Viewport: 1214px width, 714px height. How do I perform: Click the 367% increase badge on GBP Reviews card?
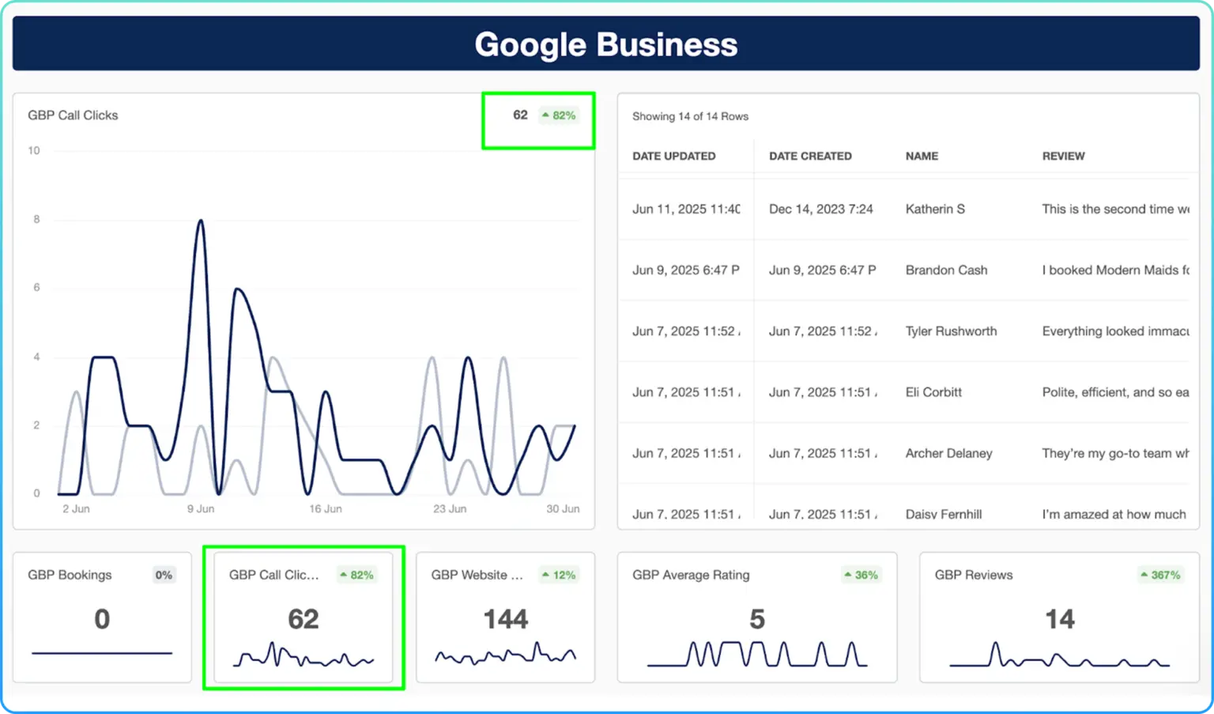[1159, 575]
